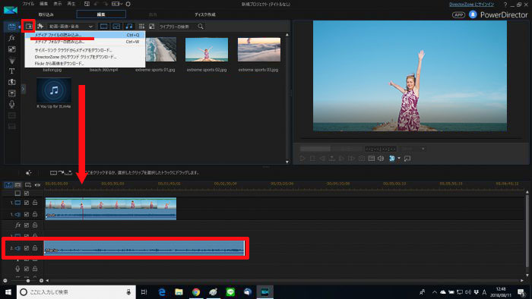532x299 pixels.
Task: Click the magic tools wand icon
Action: click(29, 173)
